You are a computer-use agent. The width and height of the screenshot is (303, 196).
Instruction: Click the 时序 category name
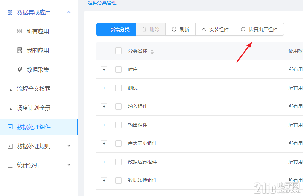pyautogui.click(x=133, y=69)
